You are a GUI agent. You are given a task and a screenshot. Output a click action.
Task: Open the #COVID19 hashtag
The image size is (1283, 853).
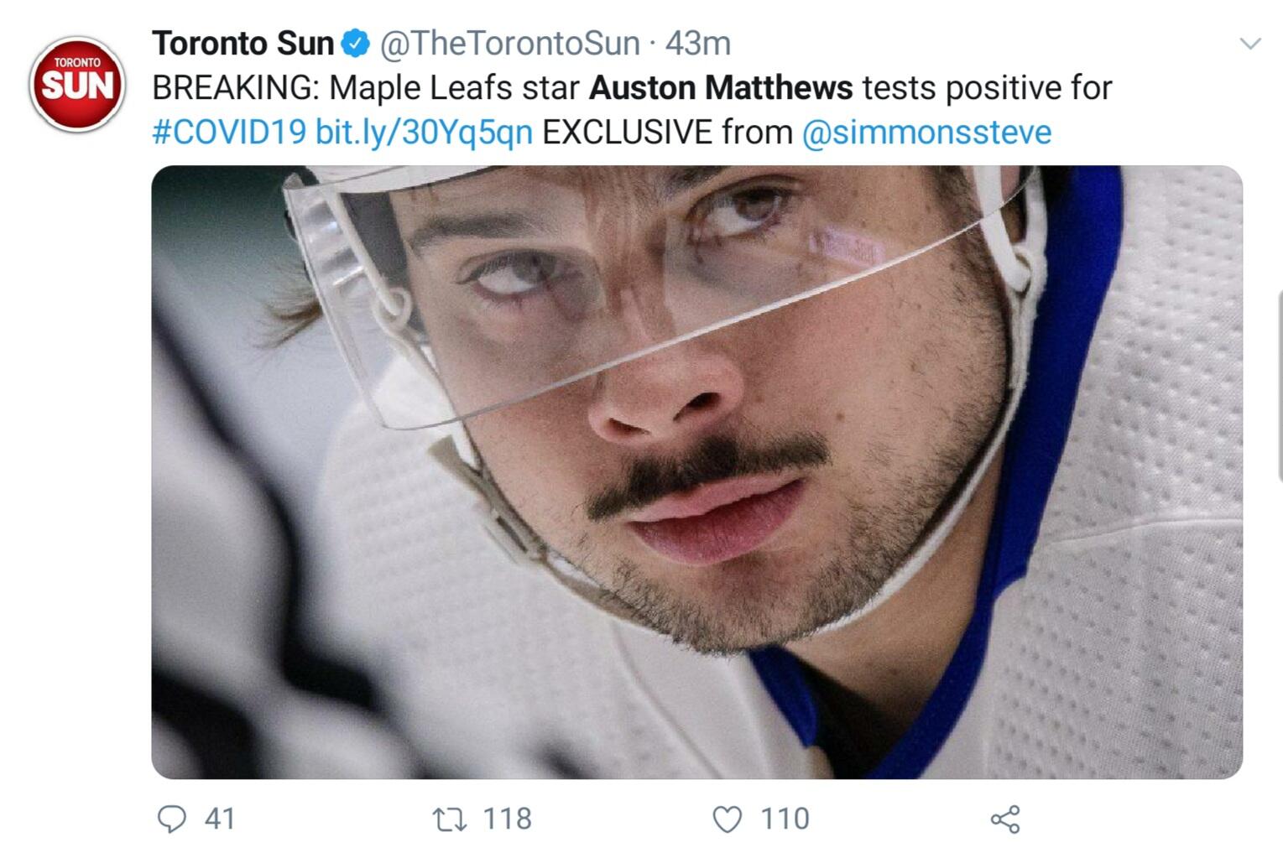tap(229, 133)
